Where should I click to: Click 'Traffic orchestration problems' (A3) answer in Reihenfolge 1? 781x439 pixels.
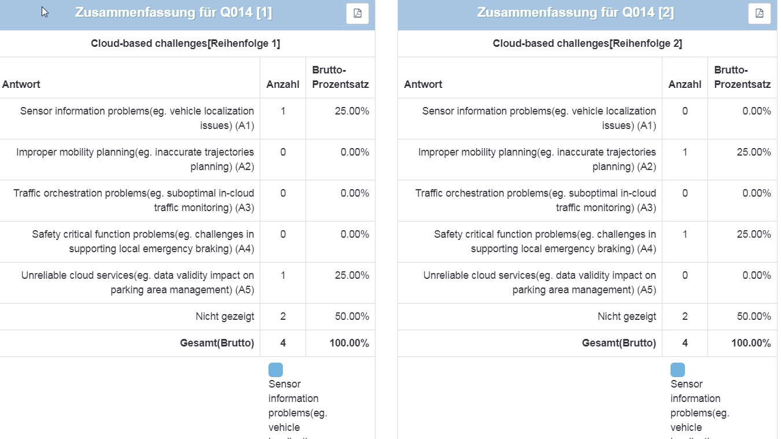pyautogui.click(x=134, y=200)
